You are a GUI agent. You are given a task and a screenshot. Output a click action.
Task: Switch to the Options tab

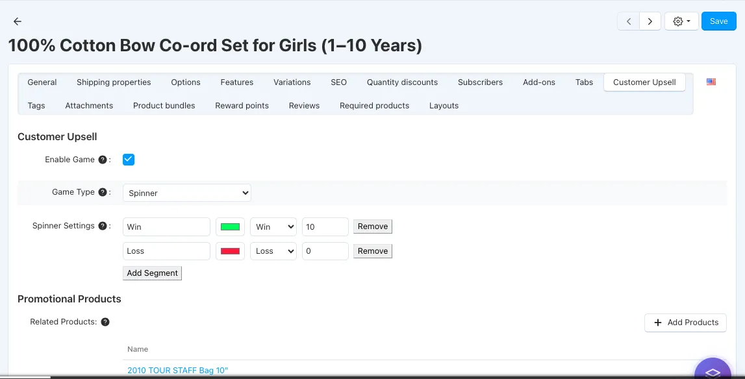(186, 82)
